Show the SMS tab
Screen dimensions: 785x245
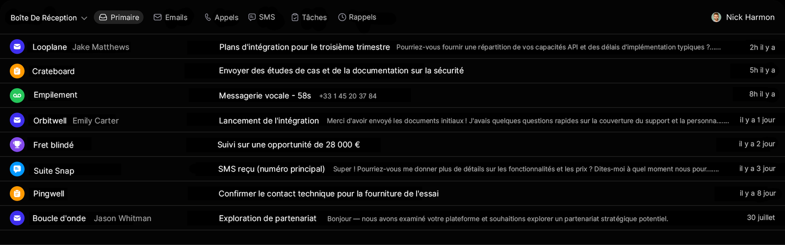262,17
